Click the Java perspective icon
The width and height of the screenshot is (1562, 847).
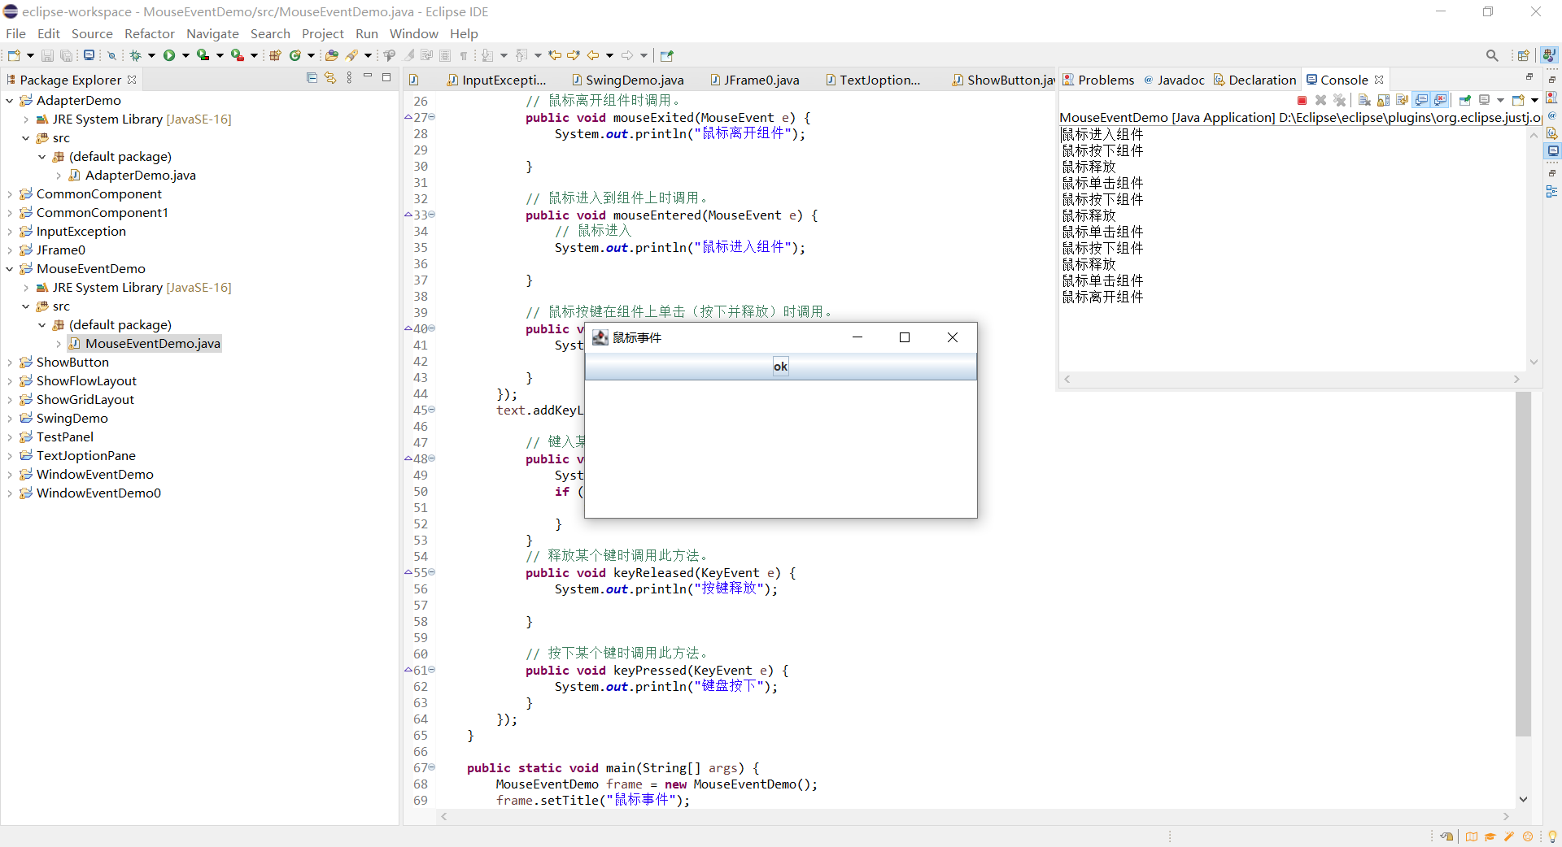point(1549,54)
